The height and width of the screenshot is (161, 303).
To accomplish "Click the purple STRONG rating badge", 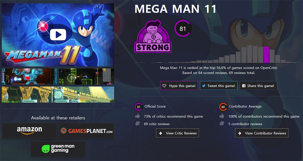I will (153, 36).
